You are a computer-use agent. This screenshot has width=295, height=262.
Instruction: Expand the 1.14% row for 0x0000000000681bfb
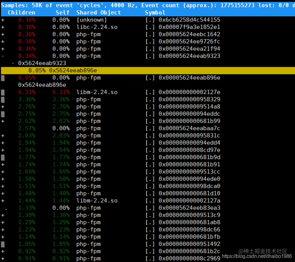3,237
